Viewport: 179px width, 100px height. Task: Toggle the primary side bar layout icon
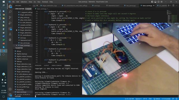[x=152, y=2]
